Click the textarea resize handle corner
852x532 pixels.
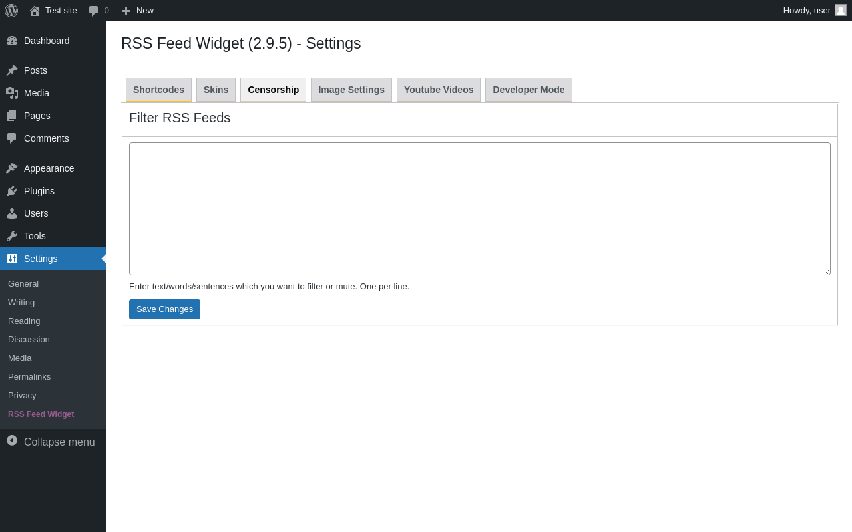pos(827,271)
